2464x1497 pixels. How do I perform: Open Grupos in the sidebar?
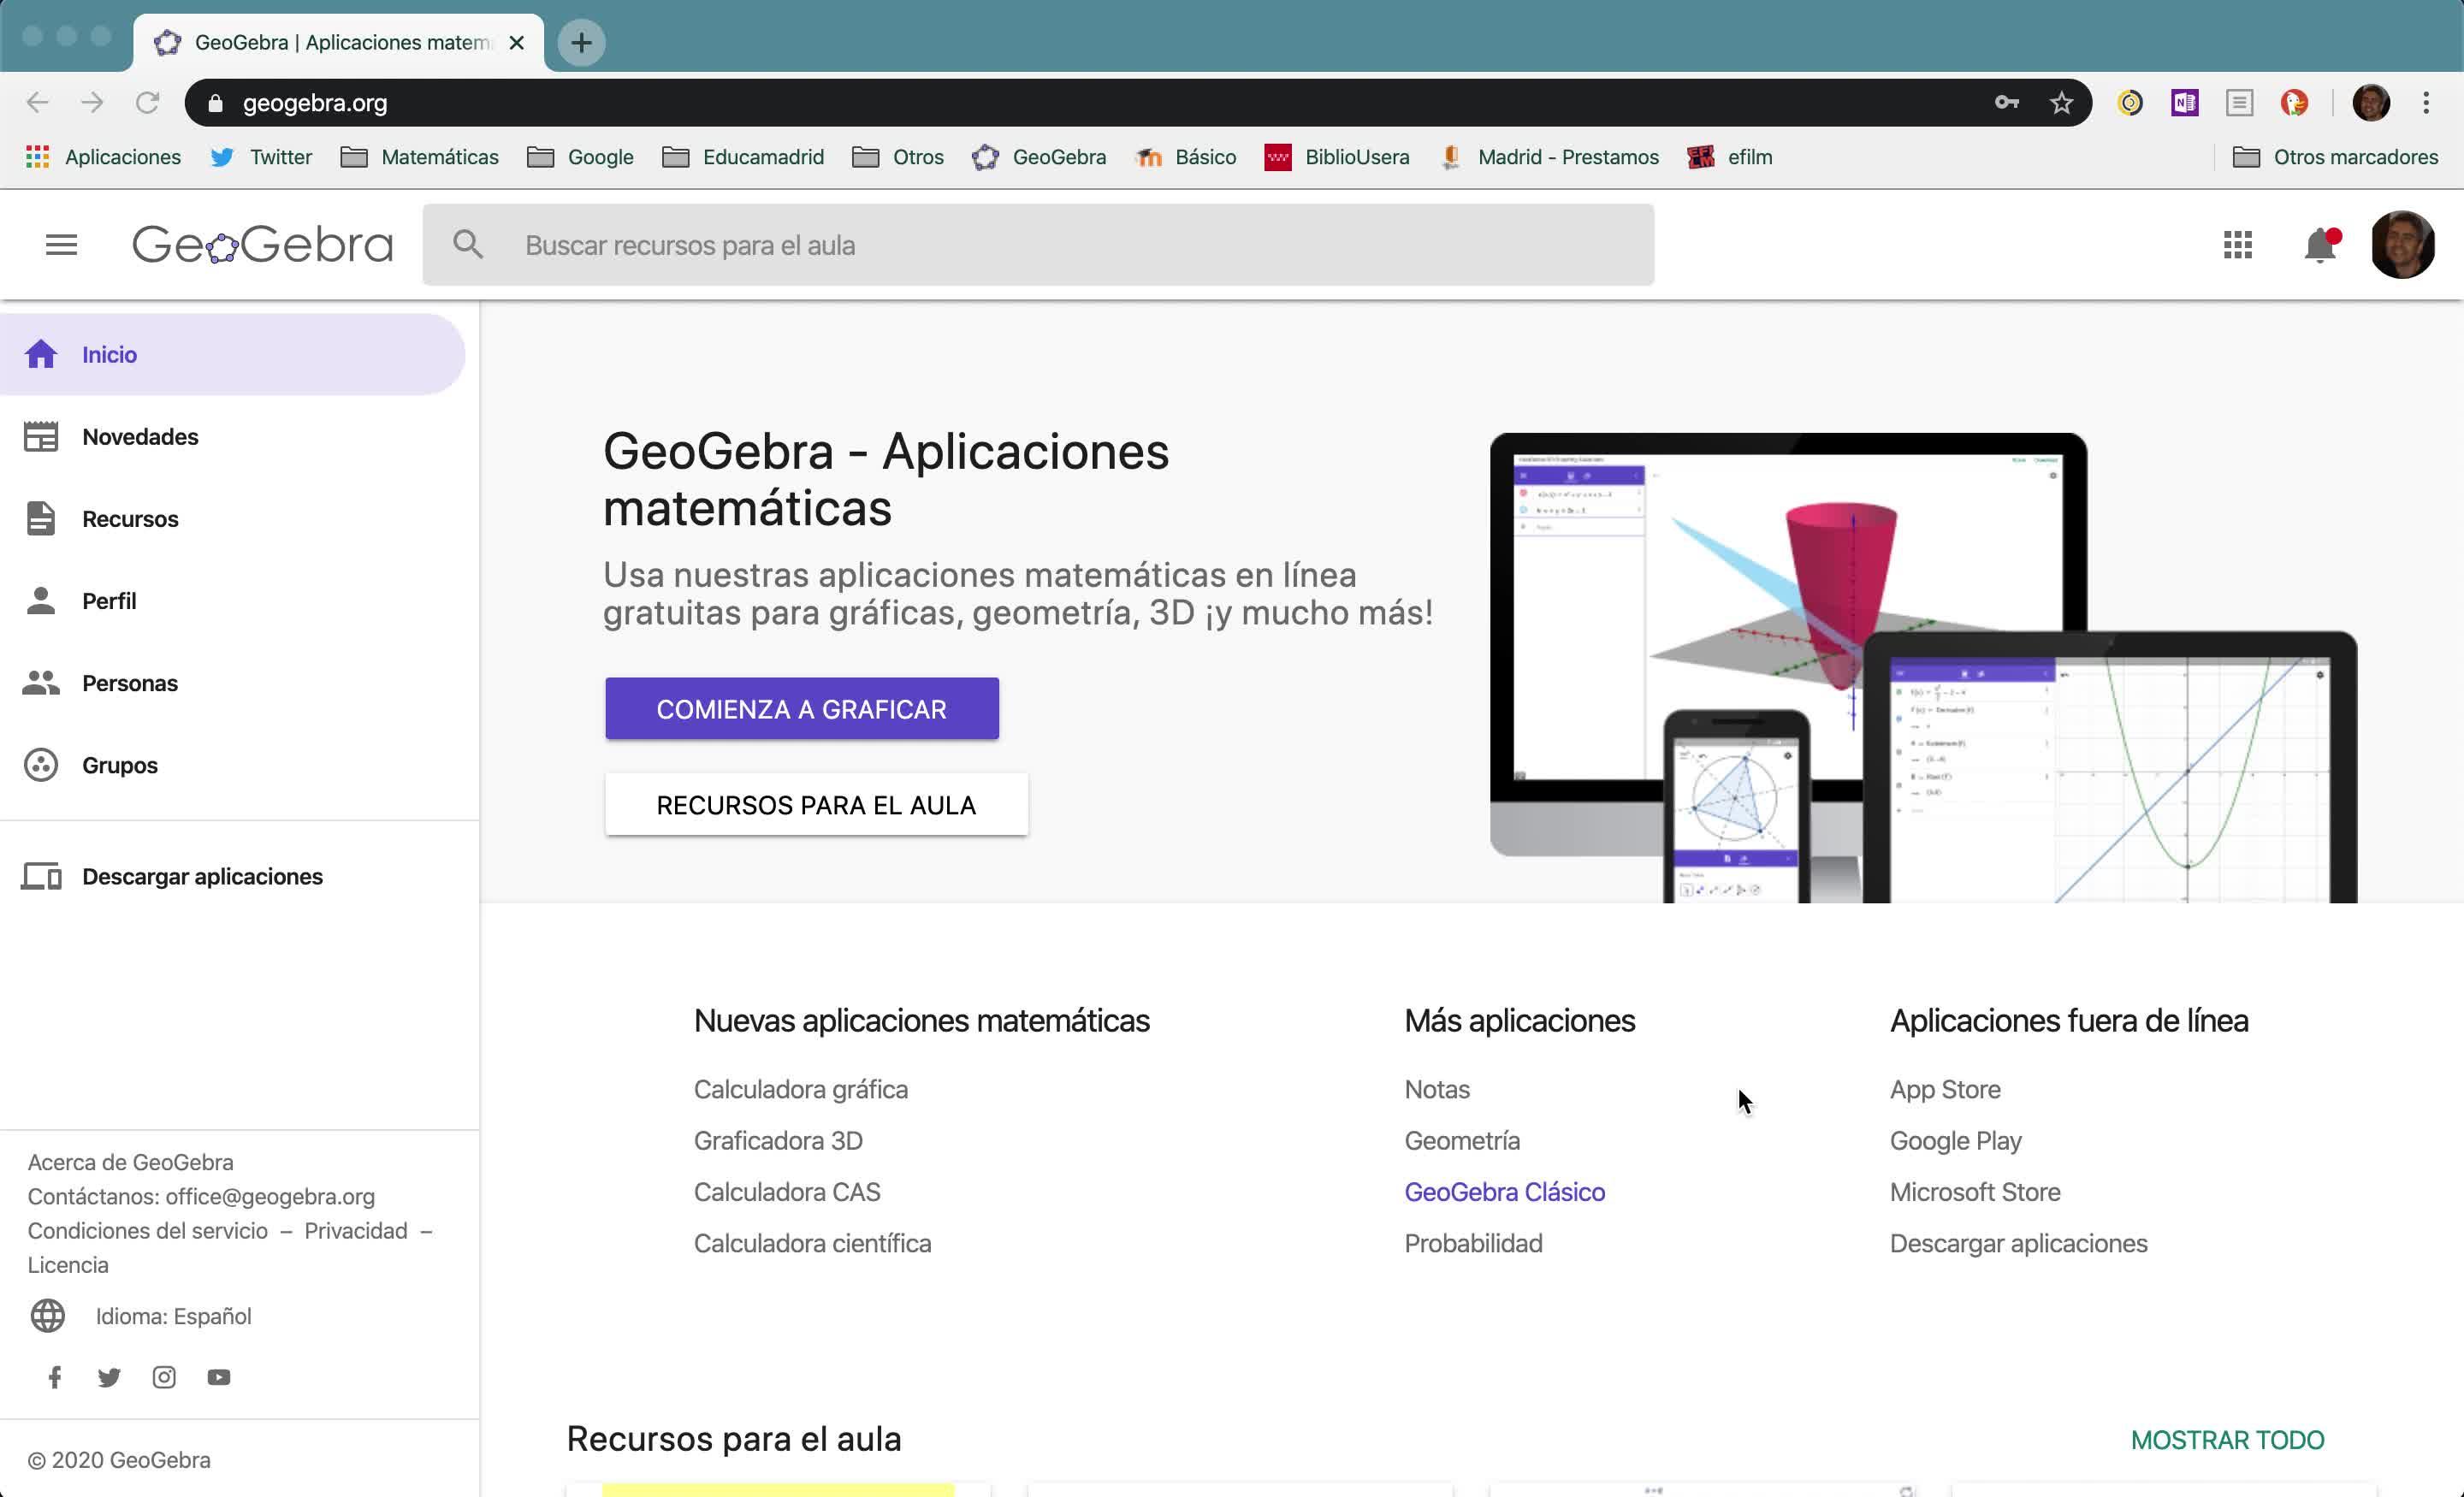pyautogui.click(x=120, y=765)
